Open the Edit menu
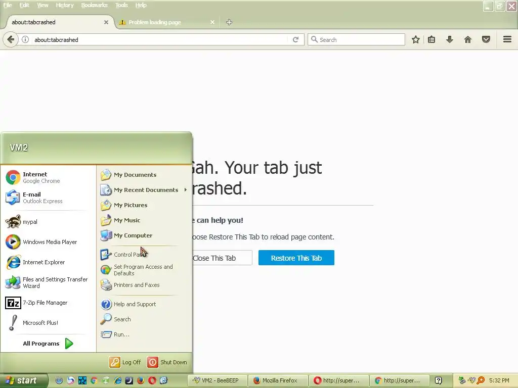Image resolution: width=518 pixels, height=388 pixels. [x=24, y=5]
